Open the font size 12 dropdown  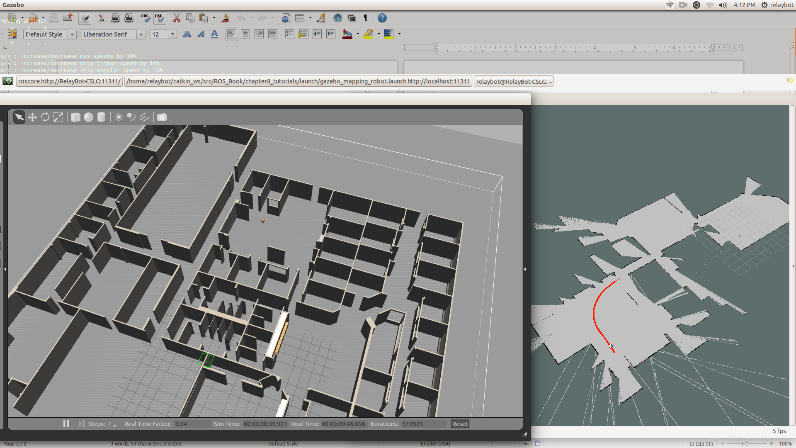(x=172, y=34)
